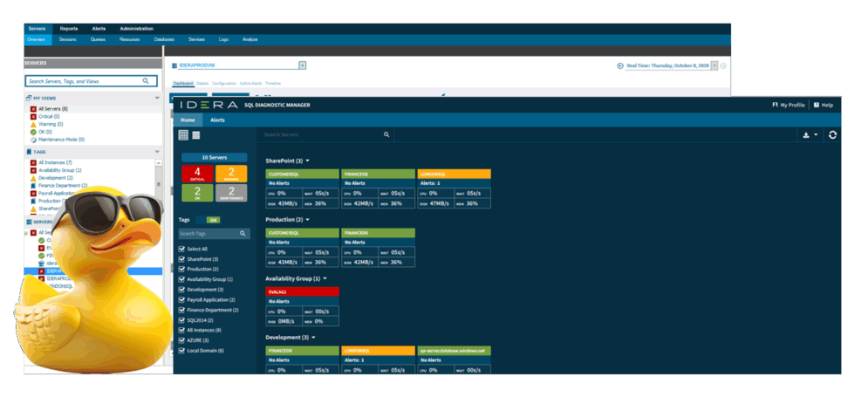Open the IDERAPRODVM server dropdown
The width and height of the screenshot is (855, 397).
click(x=302, y=65)
